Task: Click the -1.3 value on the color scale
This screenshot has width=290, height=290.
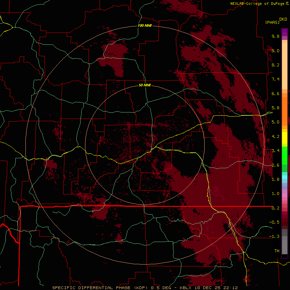Action: pos(274,237)
